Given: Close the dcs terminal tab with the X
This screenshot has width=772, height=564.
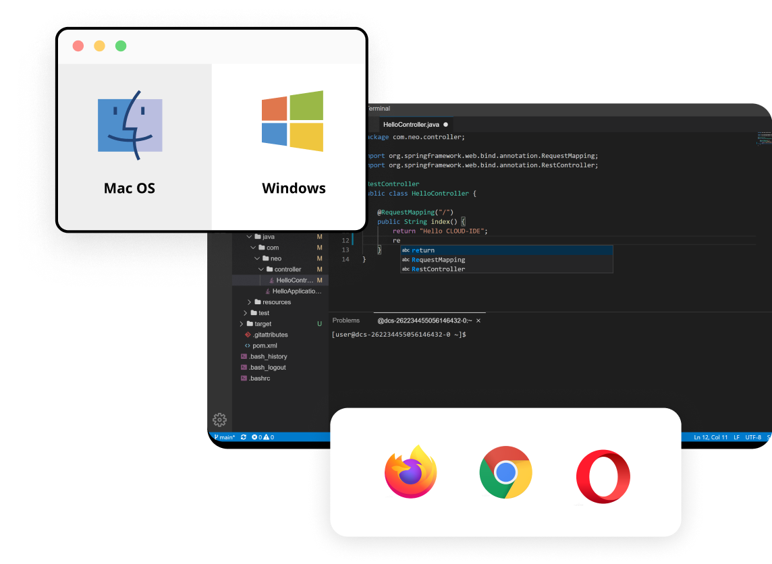Looking at the screenshot, I should click(478, 321).
